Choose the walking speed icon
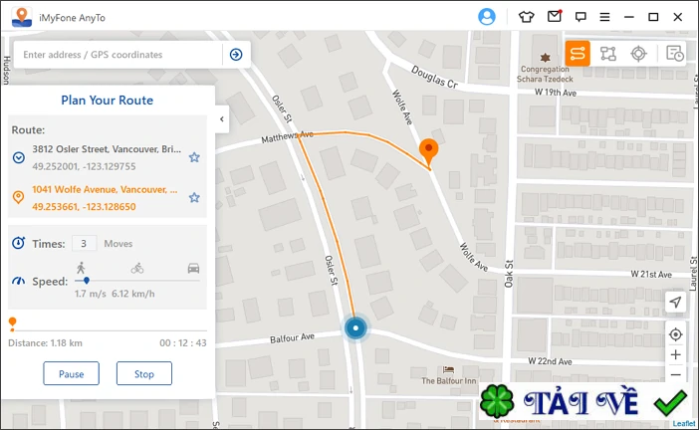This screenshot has height=430, width=699. [81, 268]
